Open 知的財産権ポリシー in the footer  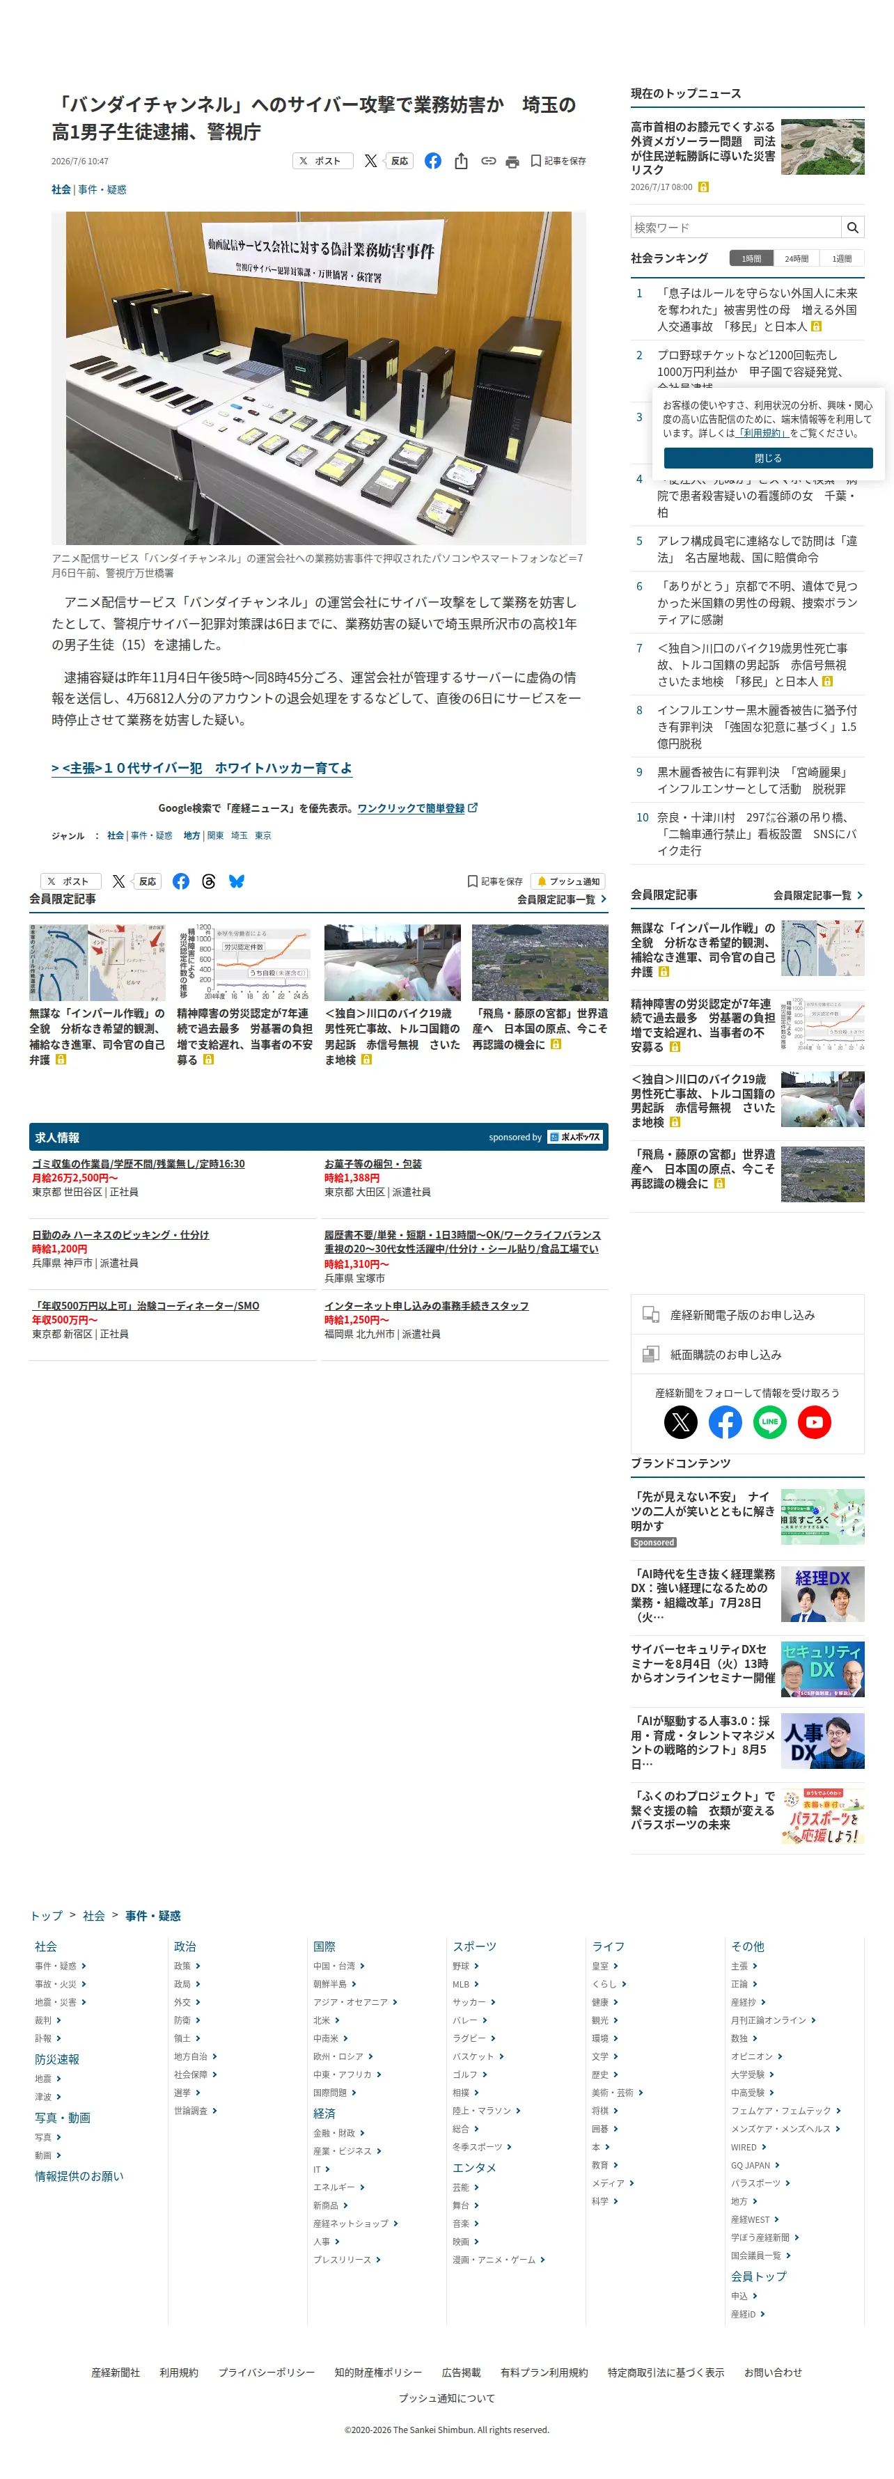point(377,2372)
